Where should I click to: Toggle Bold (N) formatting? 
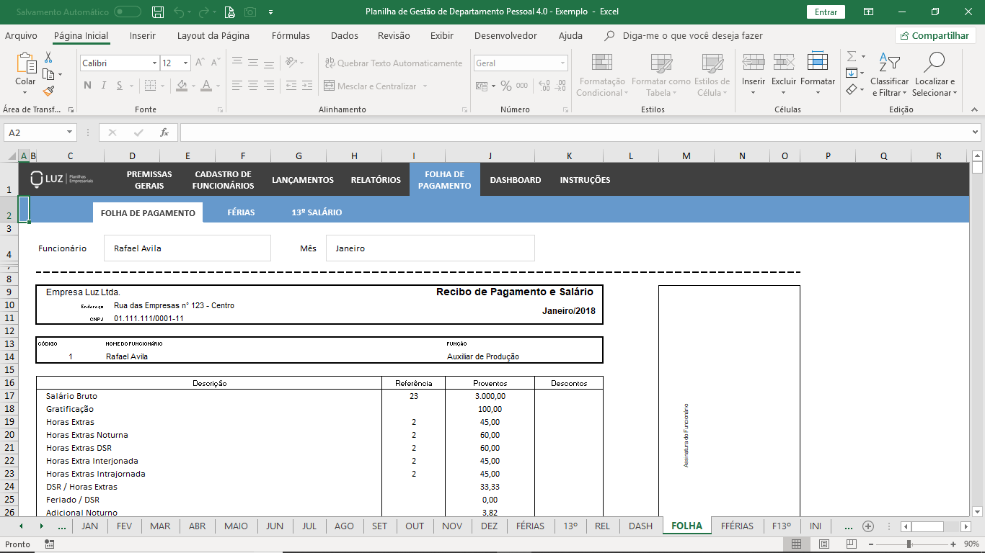[x=87, y=86]
